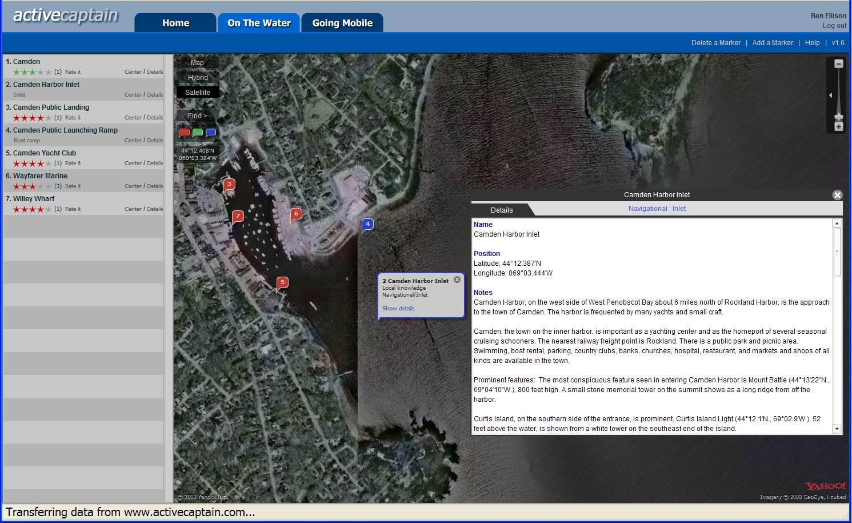Click the details panel scrollbar thumb
852x523 pixels.
[837, 252]
